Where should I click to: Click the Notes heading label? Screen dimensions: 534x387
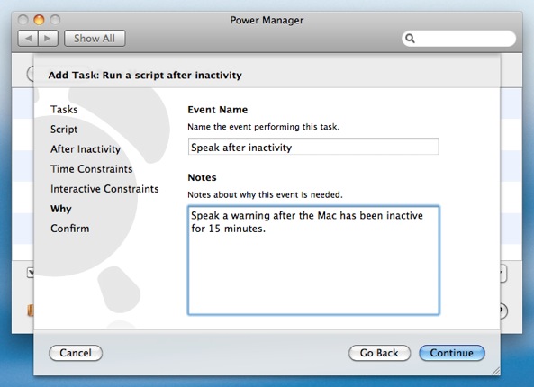[x=202, y=177]
